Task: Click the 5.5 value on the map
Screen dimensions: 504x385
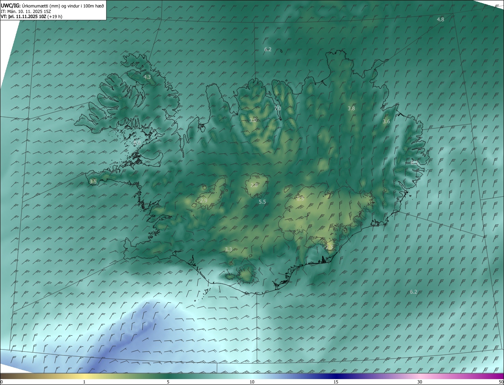Action: coord(262,202)
